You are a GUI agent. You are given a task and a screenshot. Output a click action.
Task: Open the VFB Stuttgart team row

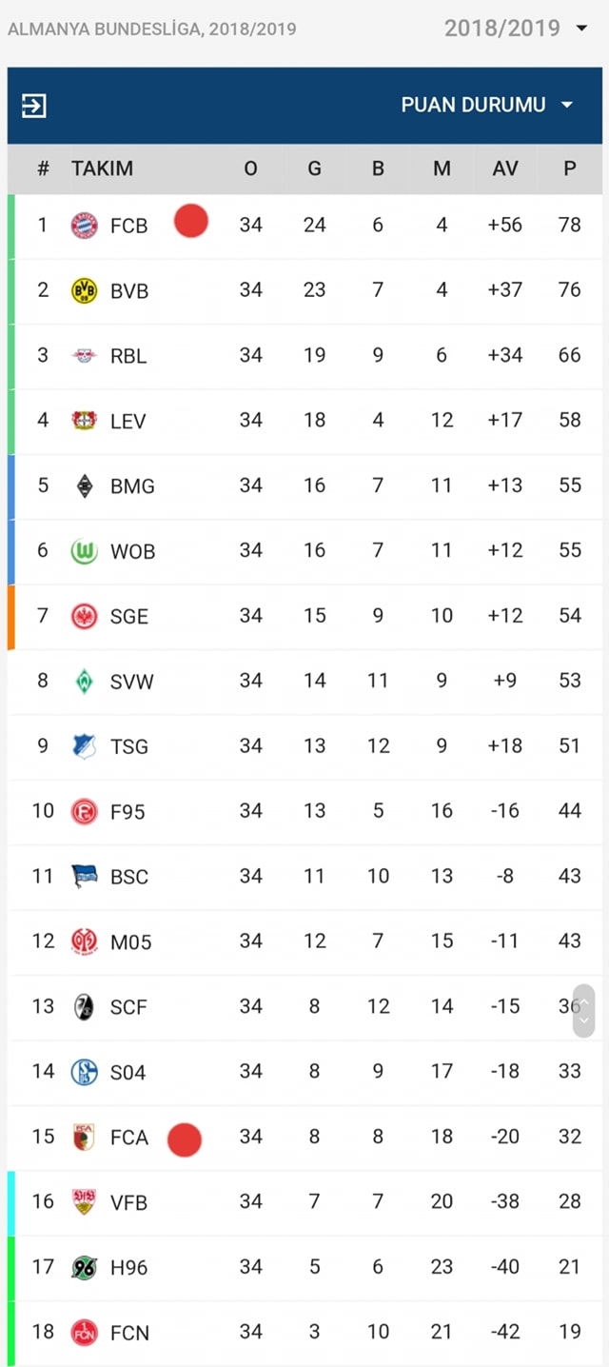304,1202
